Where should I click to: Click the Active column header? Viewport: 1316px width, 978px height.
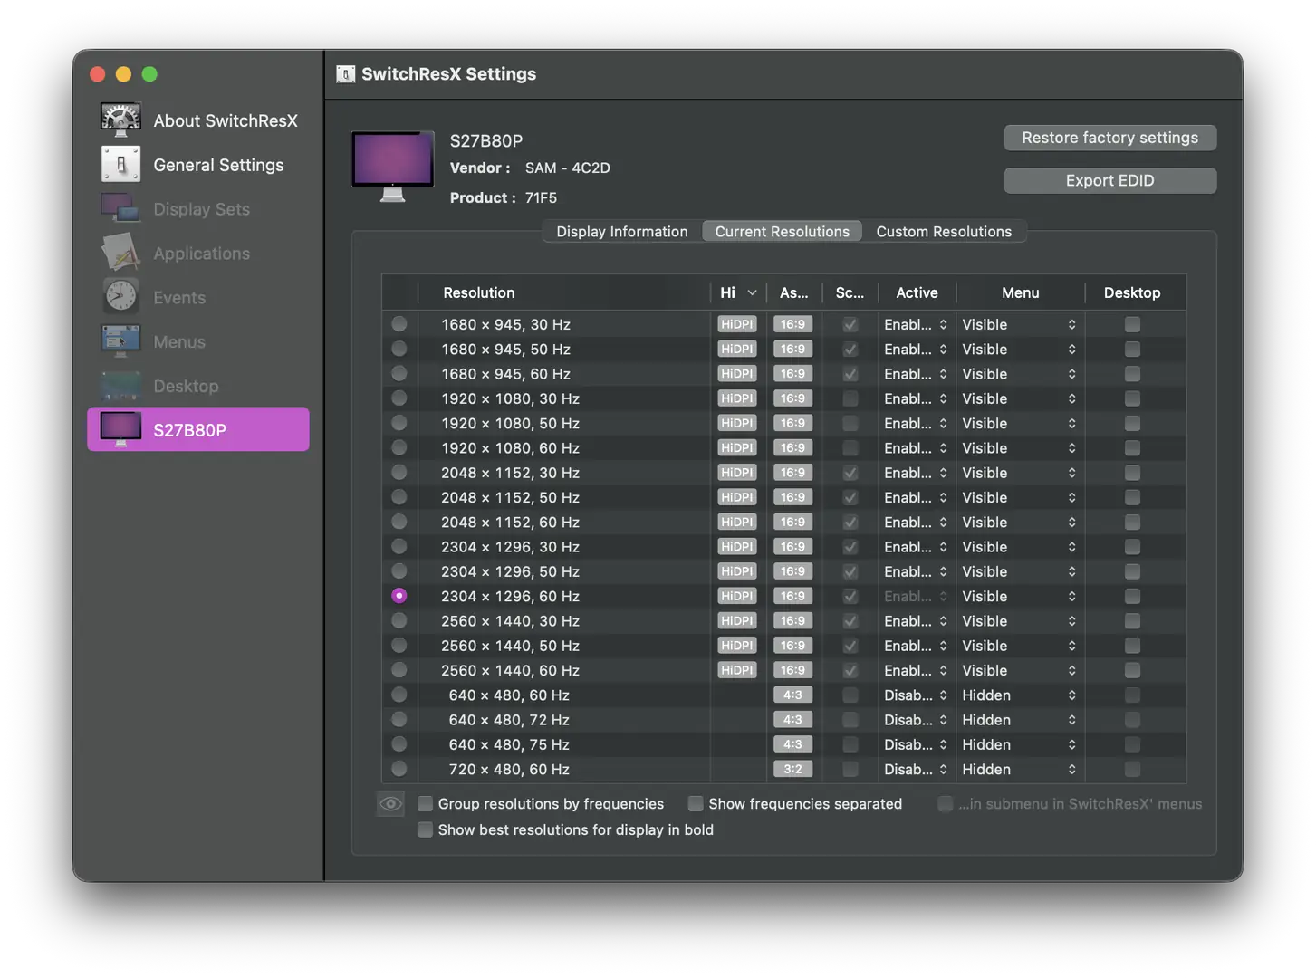point(917,292)
